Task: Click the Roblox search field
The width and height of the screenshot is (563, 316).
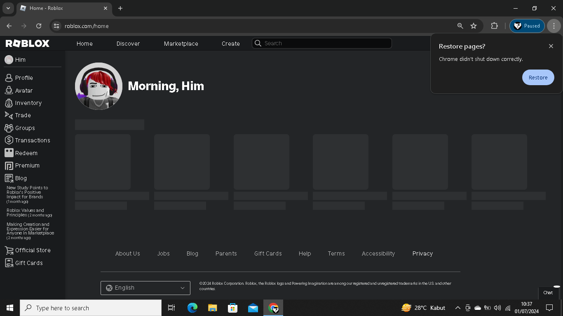Action: (x=322, y=43)
